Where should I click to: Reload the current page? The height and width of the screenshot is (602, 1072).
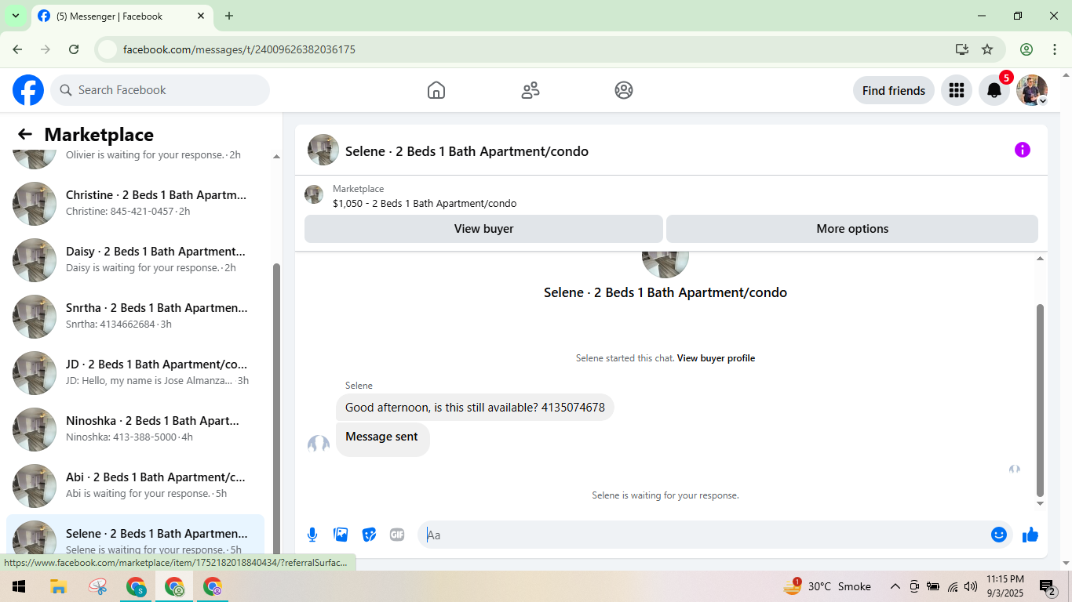74,49
